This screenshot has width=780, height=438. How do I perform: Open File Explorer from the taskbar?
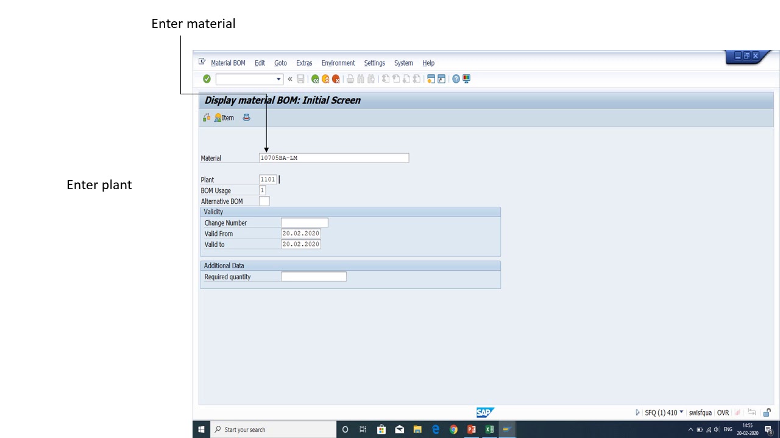(x=417, y=429)
